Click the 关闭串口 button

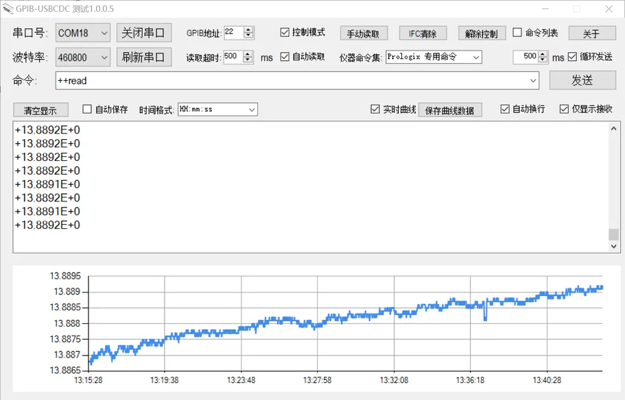point(144,33)
